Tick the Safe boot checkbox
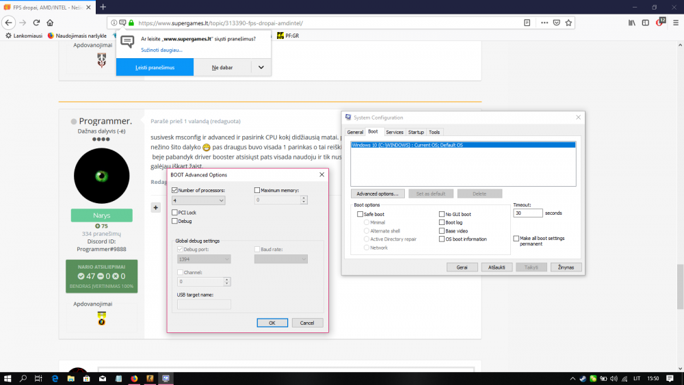Viewport: 684px width, 385px height. click(x=360, y=214)
